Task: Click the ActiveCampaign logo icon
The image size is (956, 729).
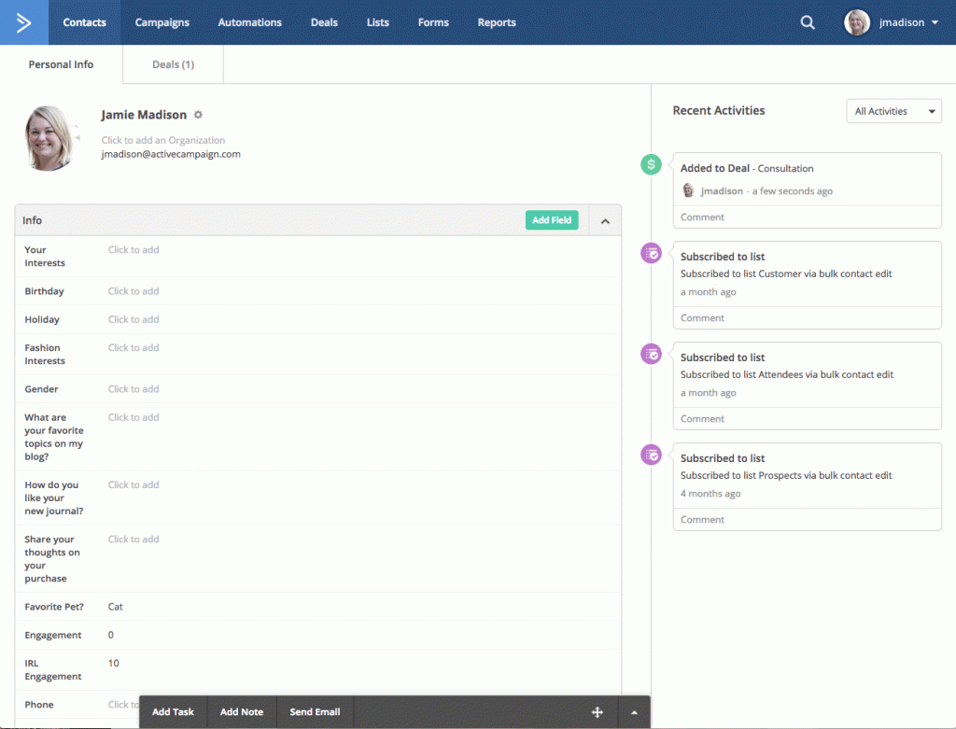Action: (23, 22)
